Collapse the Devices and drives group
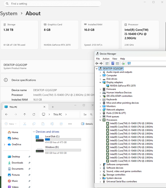Viewport: 166px width, 188px height. (x=34, y=132)
